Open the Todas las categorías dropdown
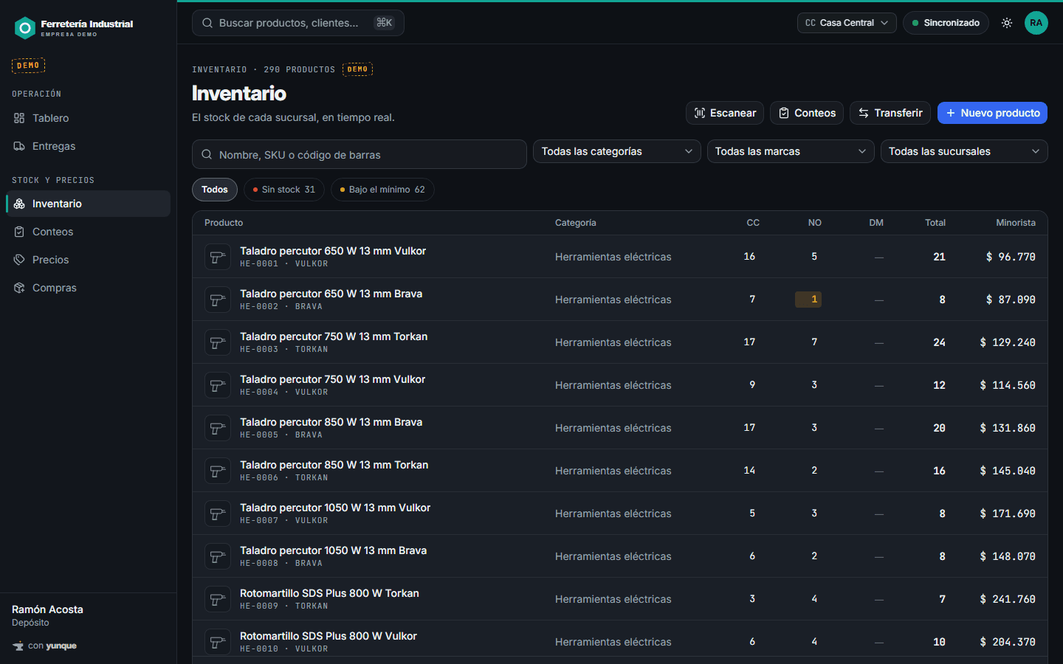 [616, 151]
